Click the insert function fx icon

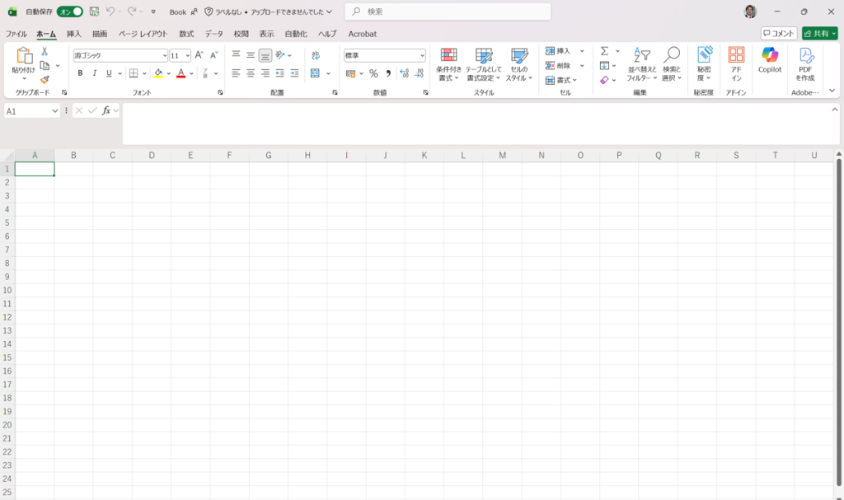click(106, 110)
